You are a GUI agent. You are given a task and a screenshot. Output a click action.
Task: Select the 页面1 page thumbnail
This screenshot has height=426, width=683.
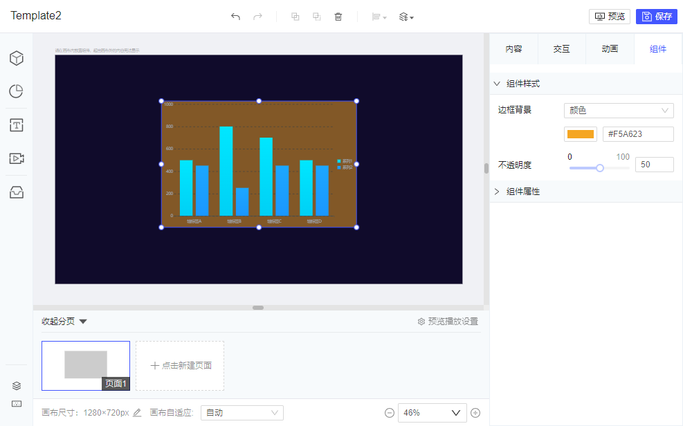(86, 366)
